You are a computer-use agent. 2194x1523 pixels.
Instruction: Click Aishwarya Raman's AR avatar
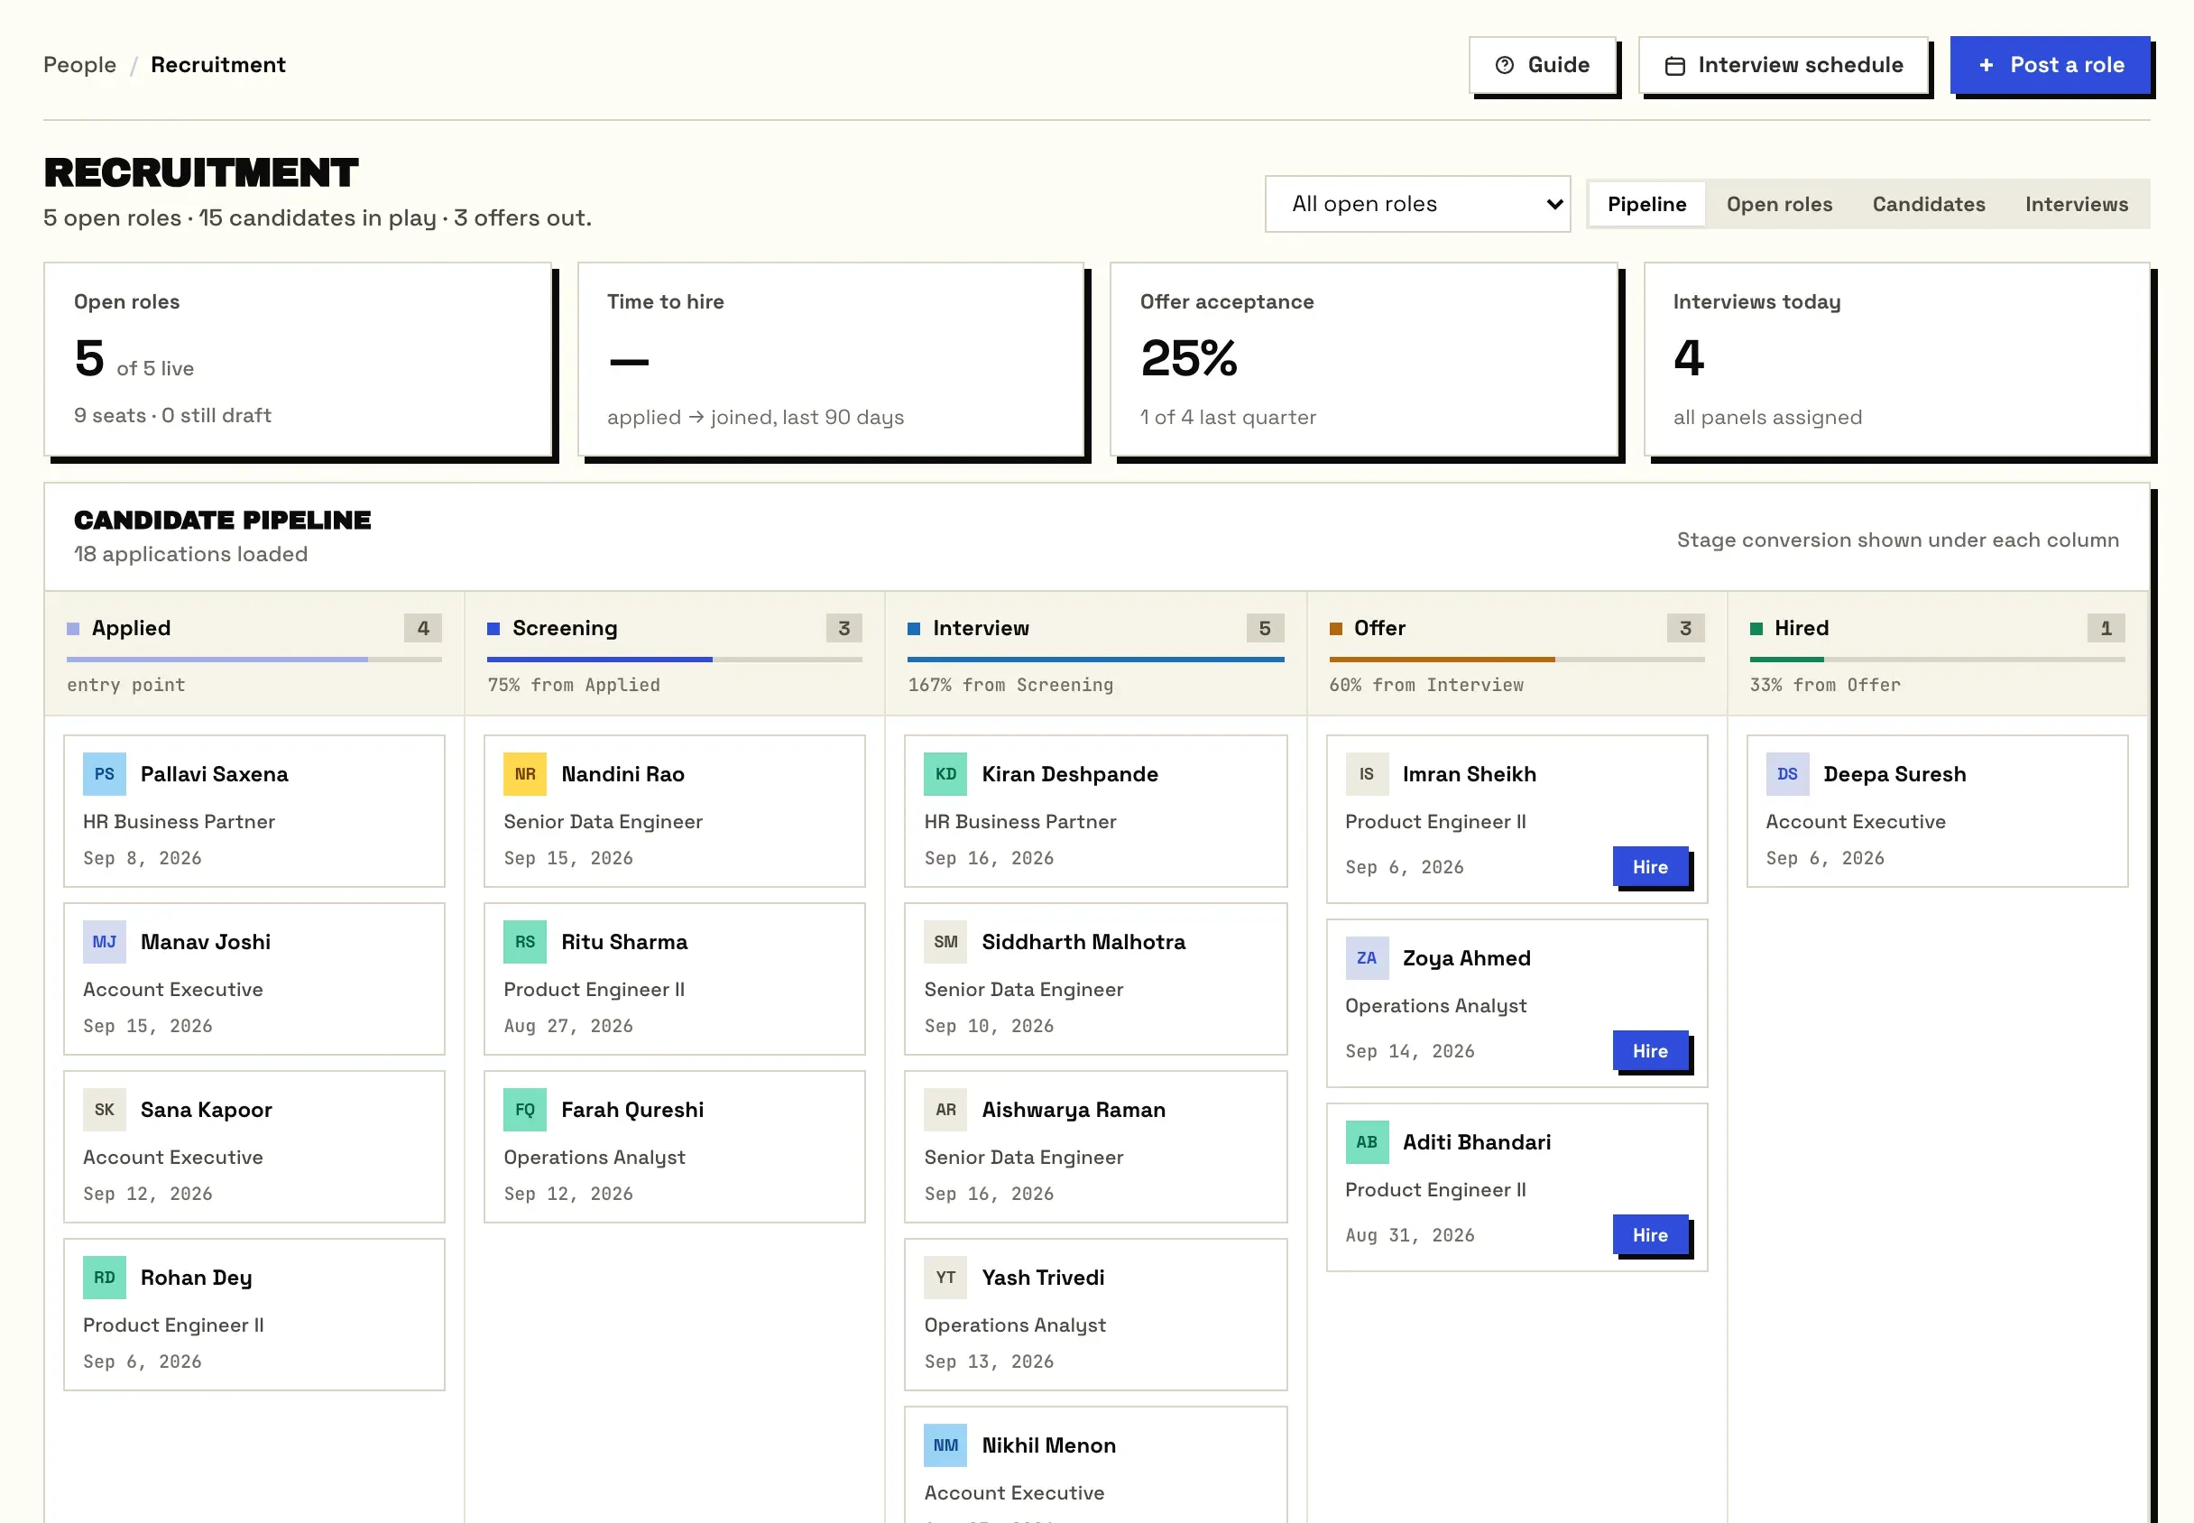[945, 1110]
